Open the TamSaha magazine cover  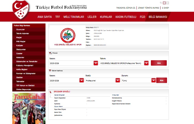29,109
